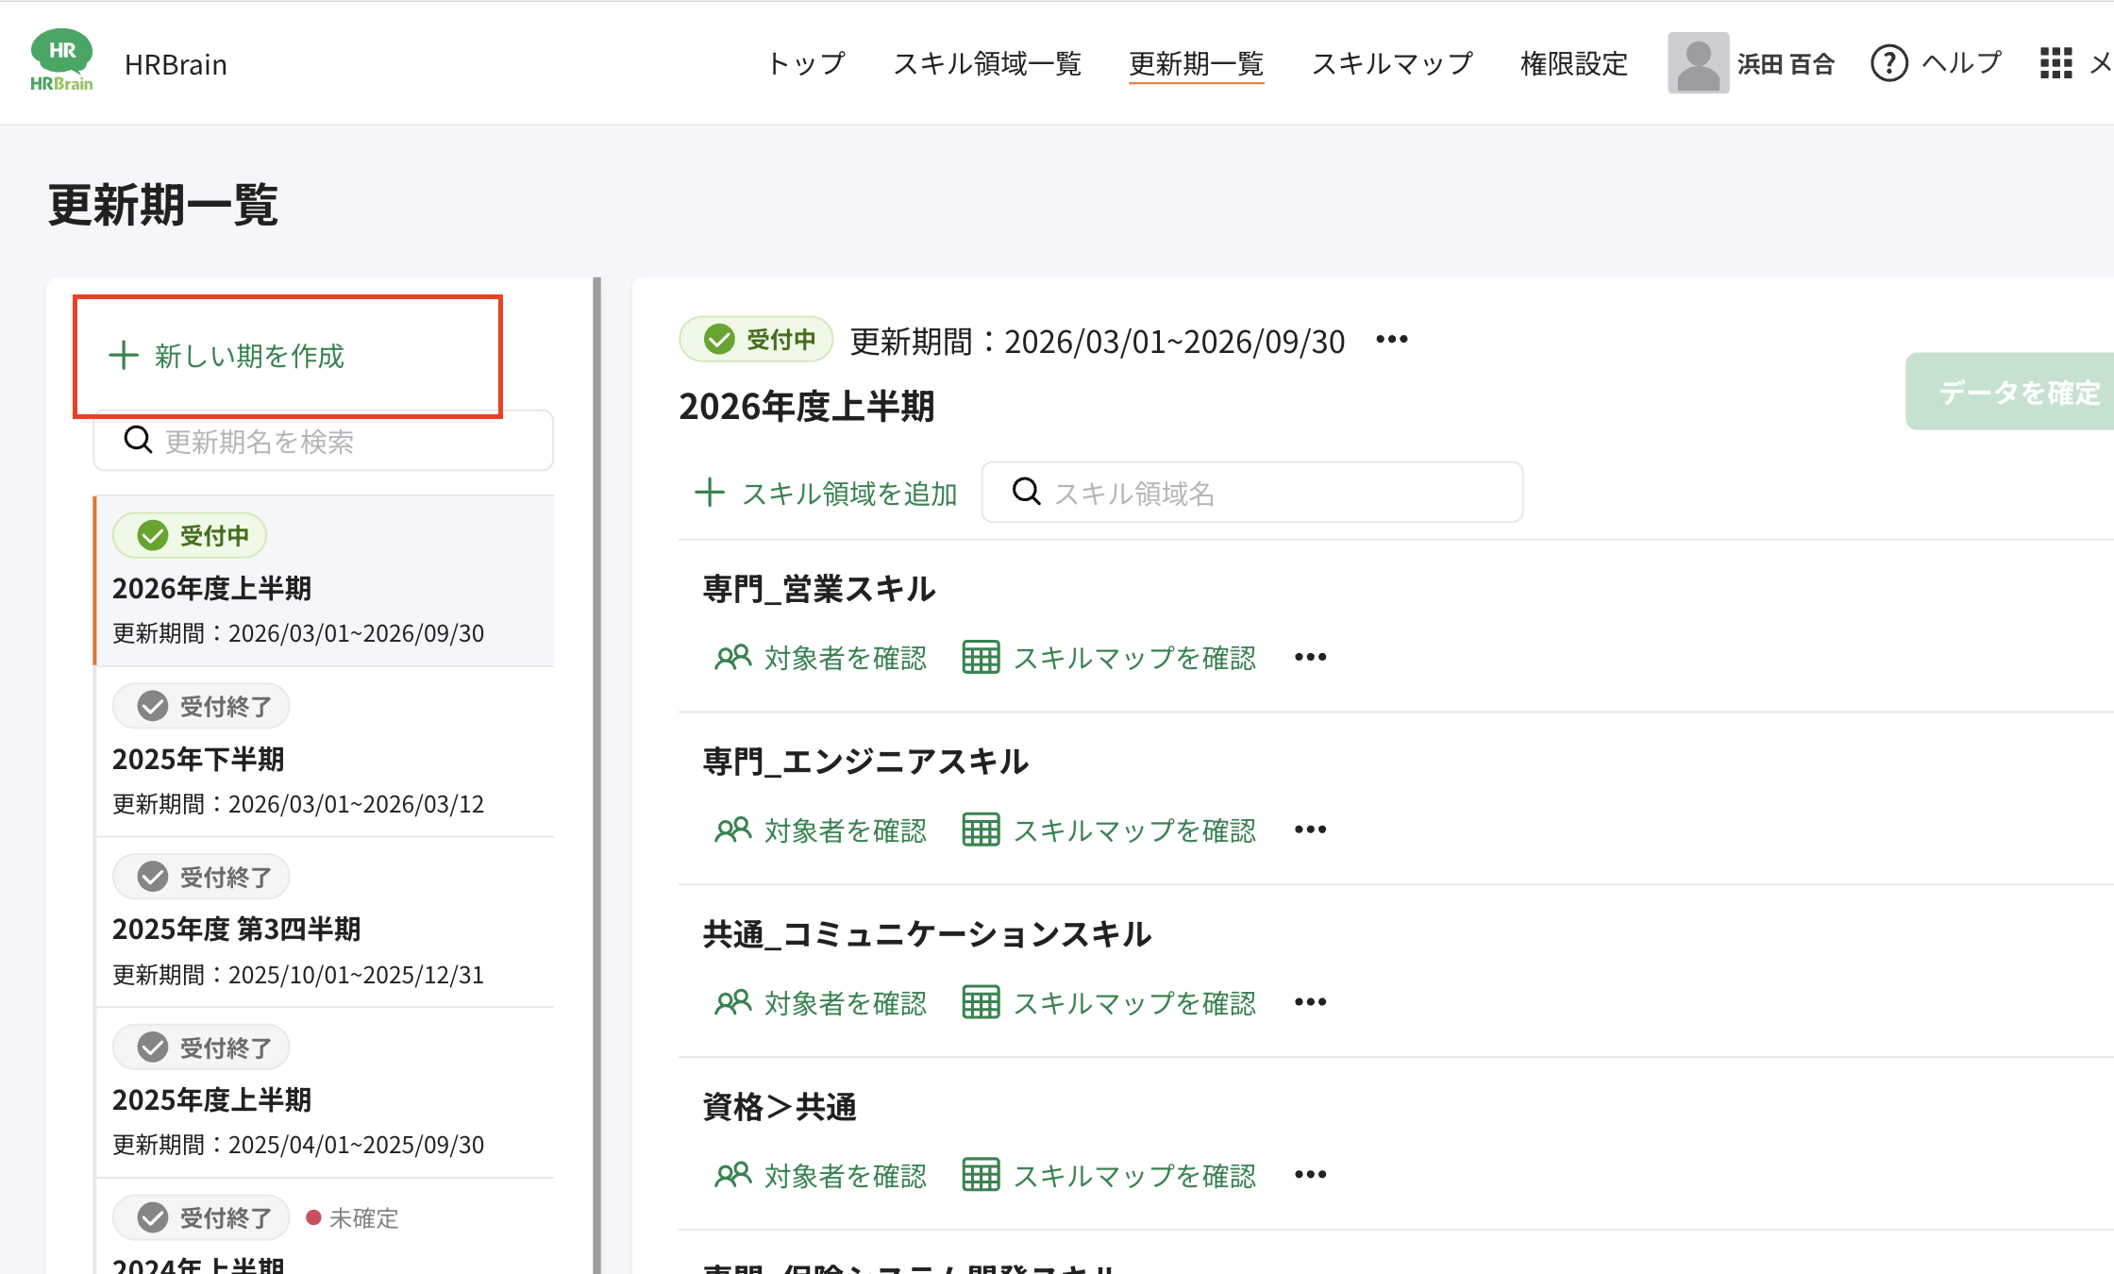Image resolution: width=2114 pixels, height=1274 pixels.
Task: Go to the スキルマップ menu item
Action: click(x=1393, y=63)
